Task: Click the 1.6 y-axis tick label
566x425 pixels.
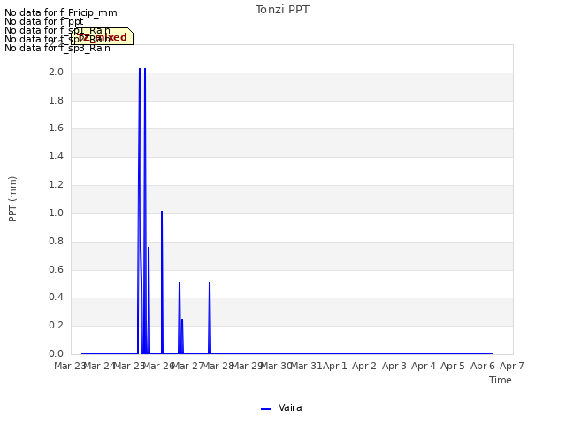Action: [57, 128]
